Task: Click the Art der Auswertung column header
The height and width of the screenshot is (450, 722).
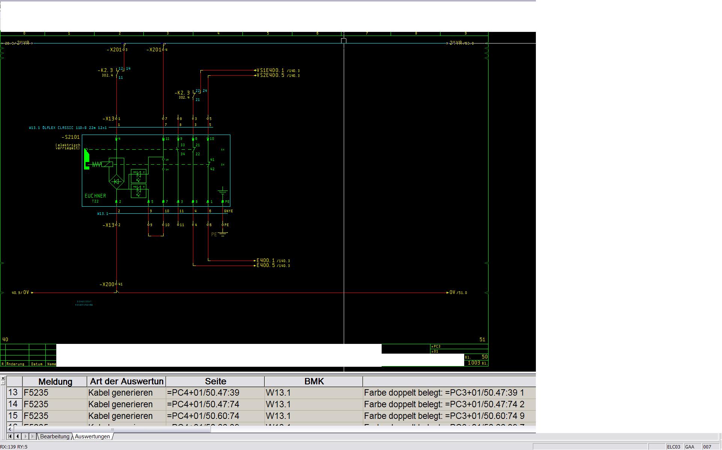Action: tap(126, 381)
